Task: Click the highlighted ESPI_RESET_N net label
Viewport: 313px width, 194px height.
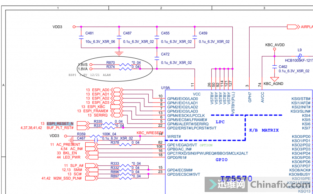Action: 60,124
